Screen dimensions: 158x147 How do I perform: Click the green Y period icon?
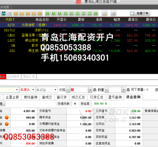pos(96,13)
